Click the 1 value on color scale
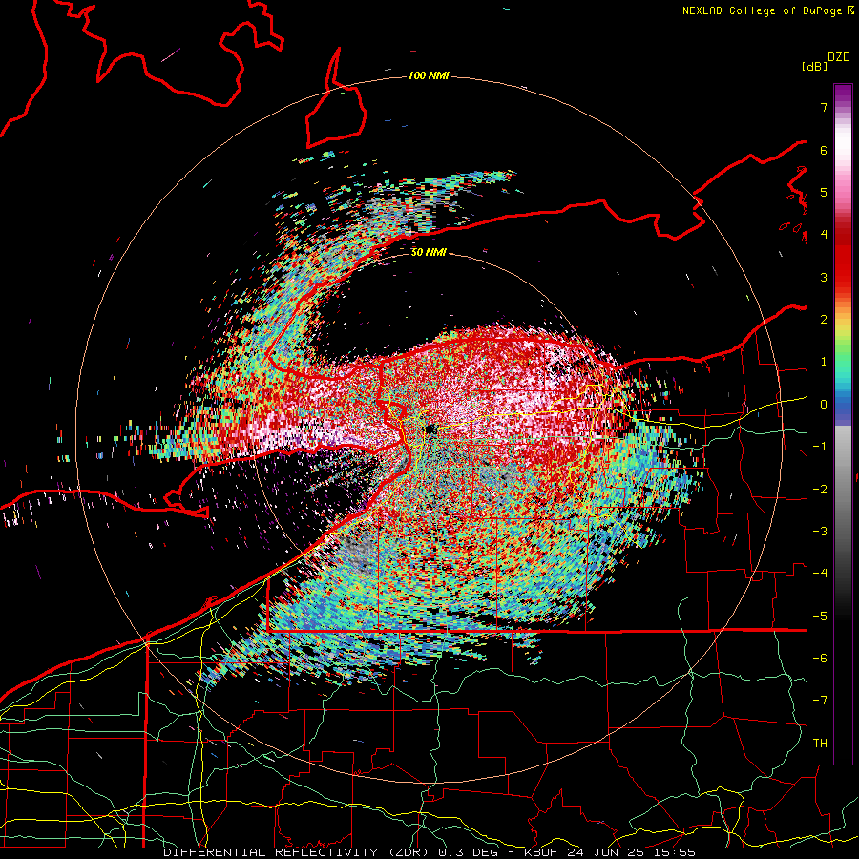 pyautogui.click(x=824, y=362)
